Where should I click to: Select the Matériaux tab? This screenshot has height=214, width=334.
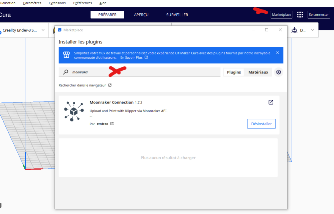(x=258, y=72)
